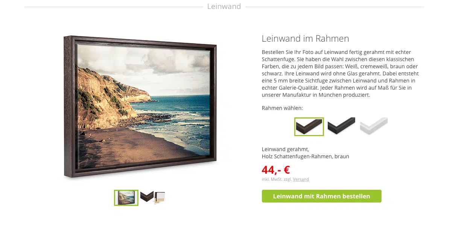The height and width of the screenshot is (240, 450).
Task: Click the Leinwand section heading
Action: click(x=224, y=6)
